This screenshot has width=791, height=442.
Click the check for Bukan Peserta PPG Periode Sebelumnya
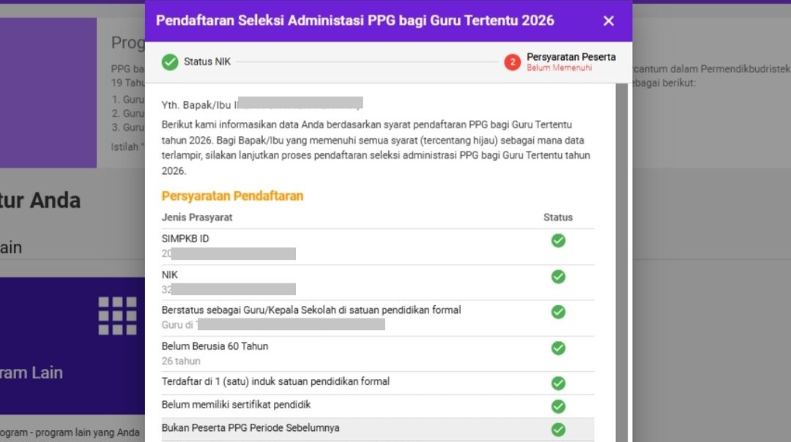coord(558,431)
